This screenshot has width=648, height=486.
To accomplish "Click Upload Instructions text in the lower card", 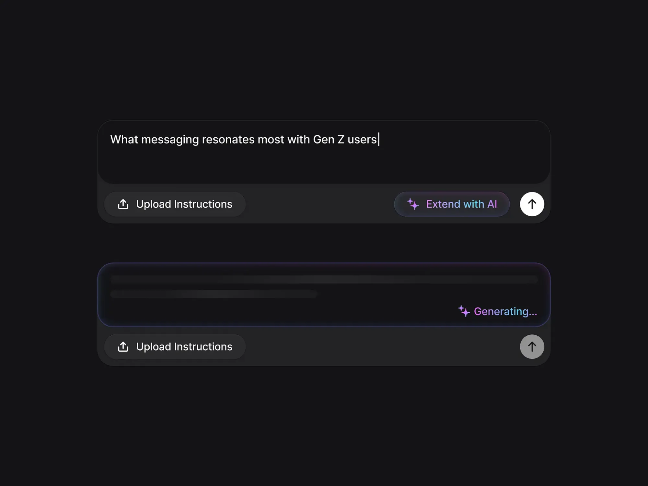I will (184, 347).
